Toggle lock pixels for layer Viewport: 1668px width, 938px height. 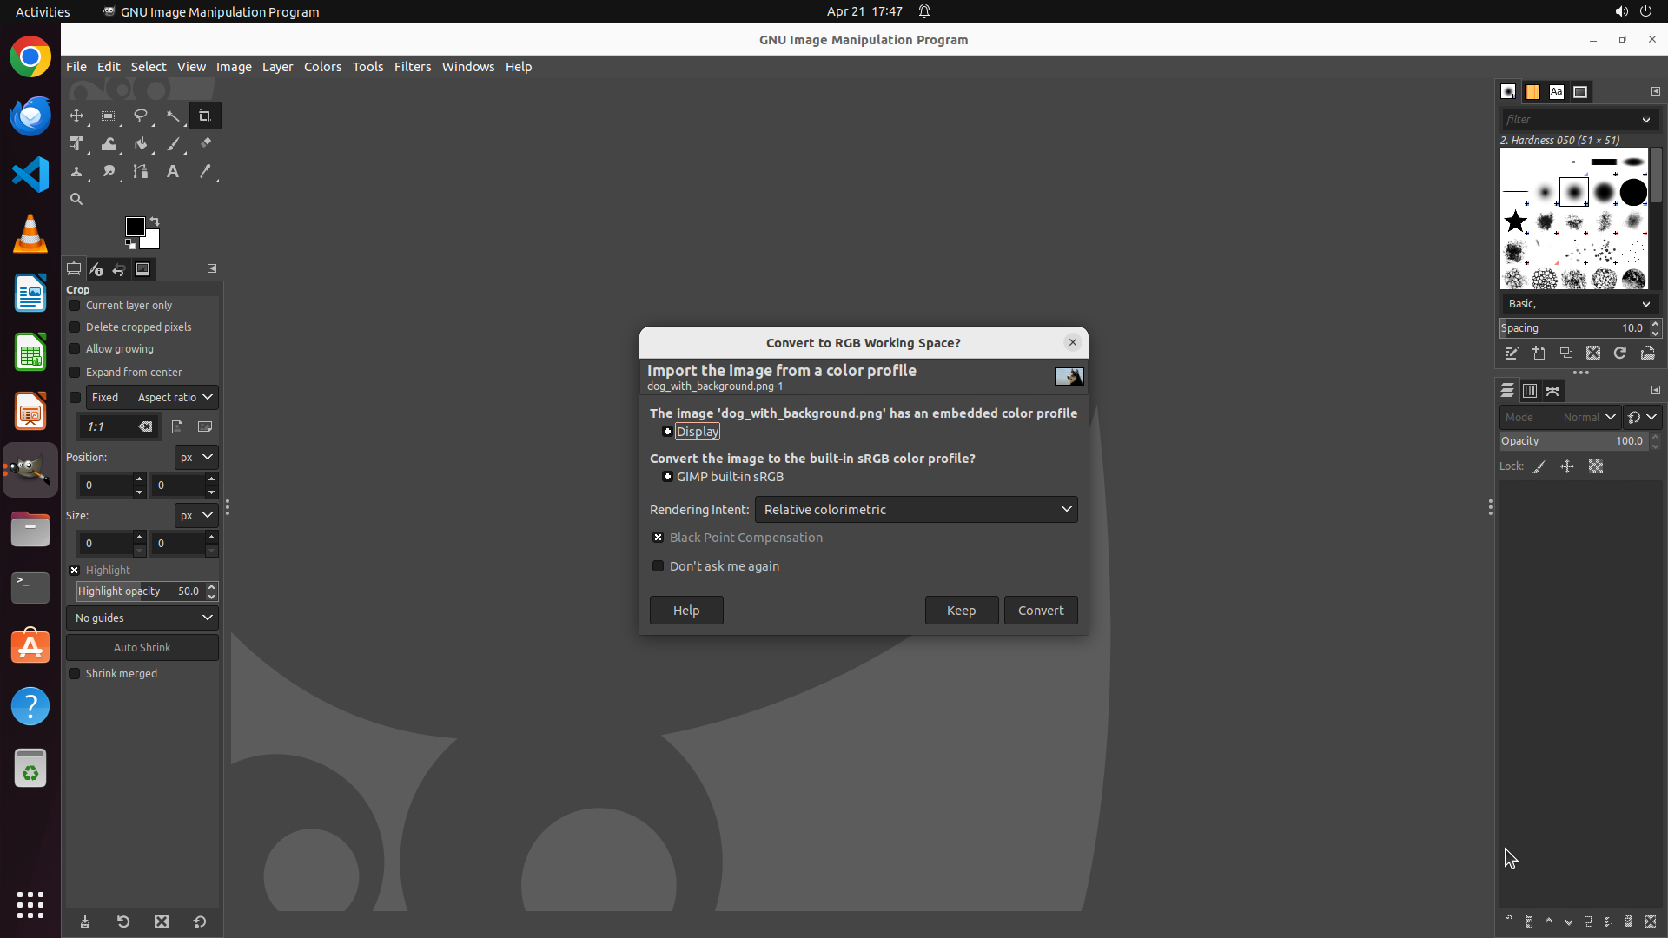pyautogui.click(x=1539, y=466)
